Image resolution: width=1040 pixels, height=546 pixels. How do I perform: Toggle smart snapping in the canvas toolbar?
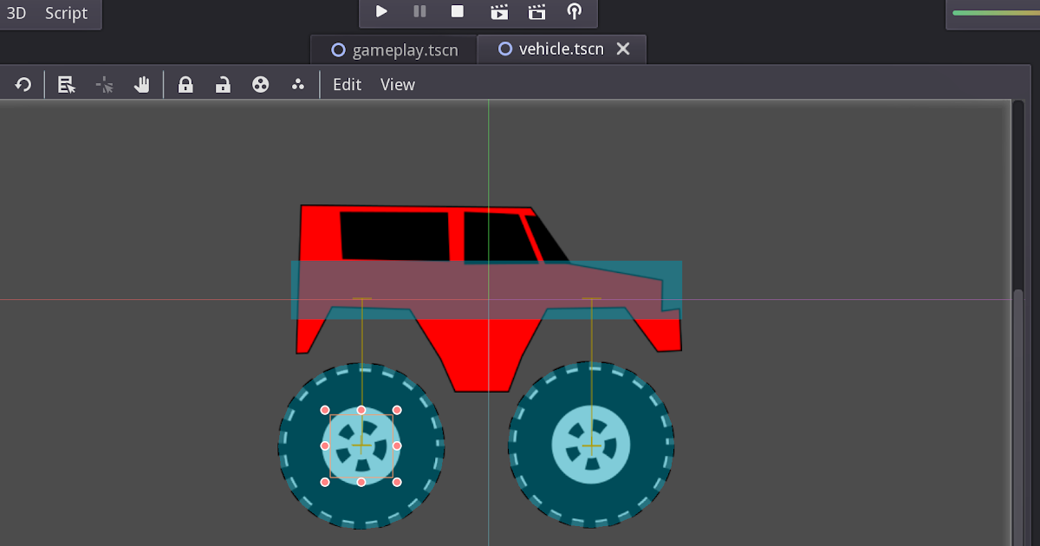pos(104,84)
